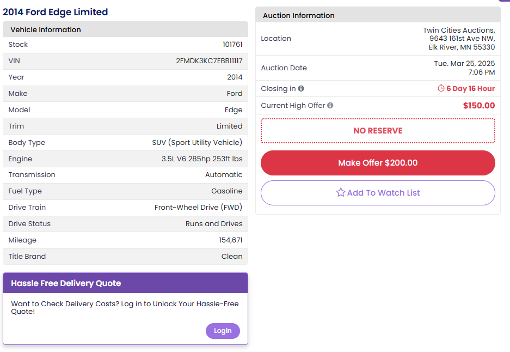Click the Clean title brand value
Viewport: 510px width, 352px height.
[x=232, y=257]
